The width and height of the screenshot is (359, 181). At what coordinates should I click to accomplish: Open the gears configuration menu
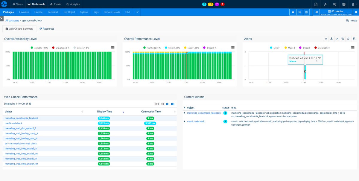[x=335, y=4]
